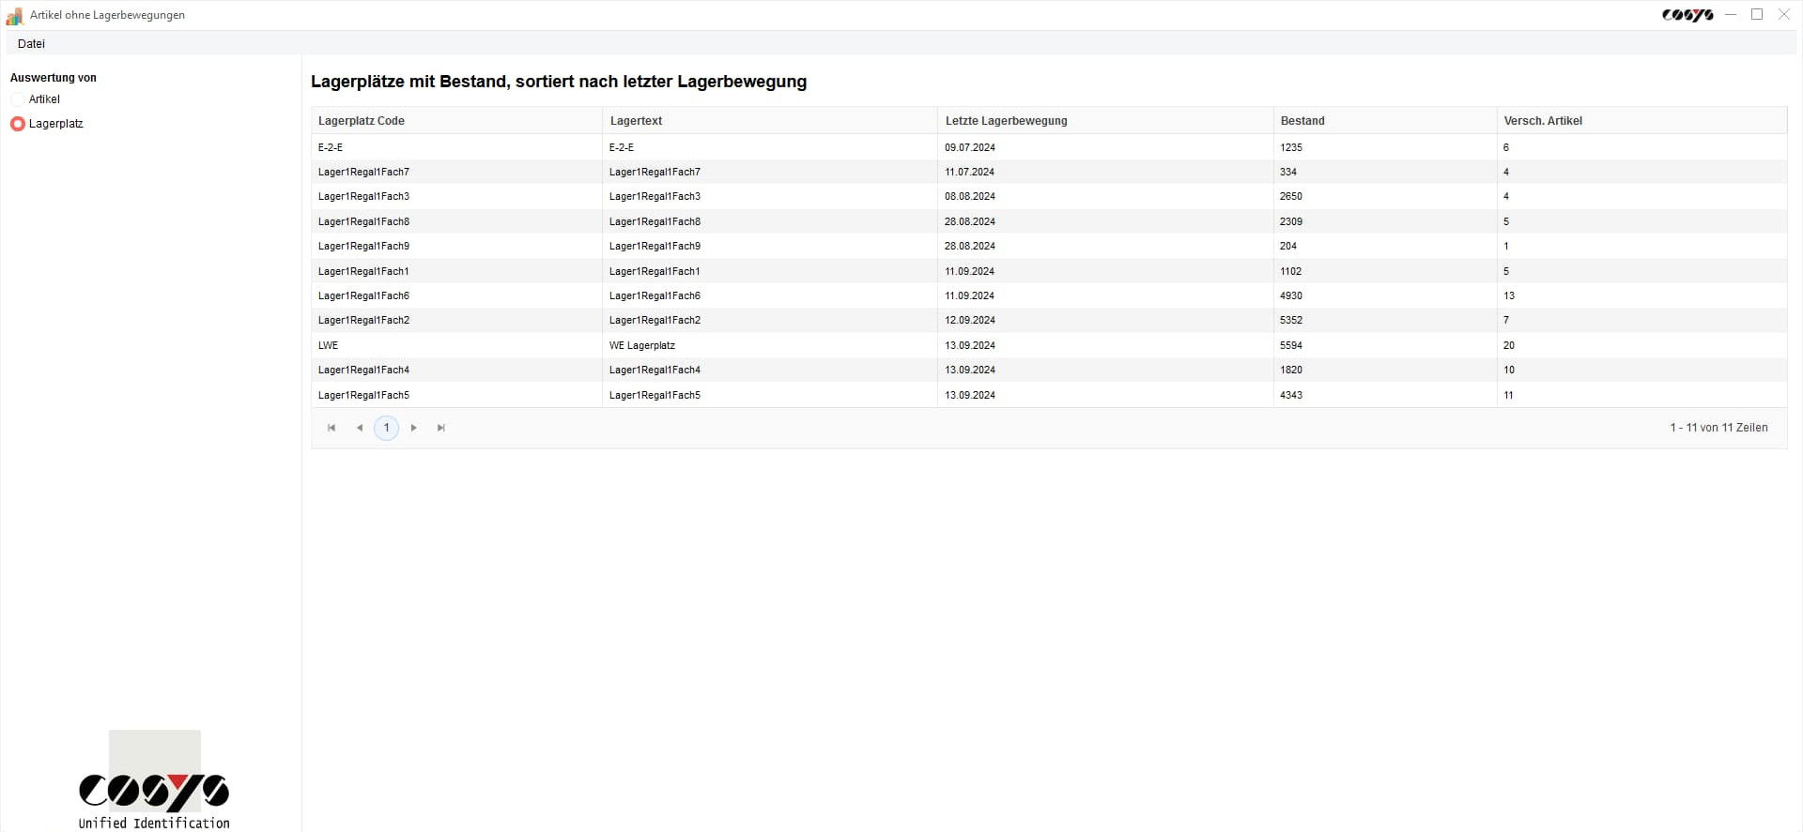The height and width of the screenshot is (832, 1803).
Task: Sort by Versch. Artikel column header
Action: coord(1641,121)
